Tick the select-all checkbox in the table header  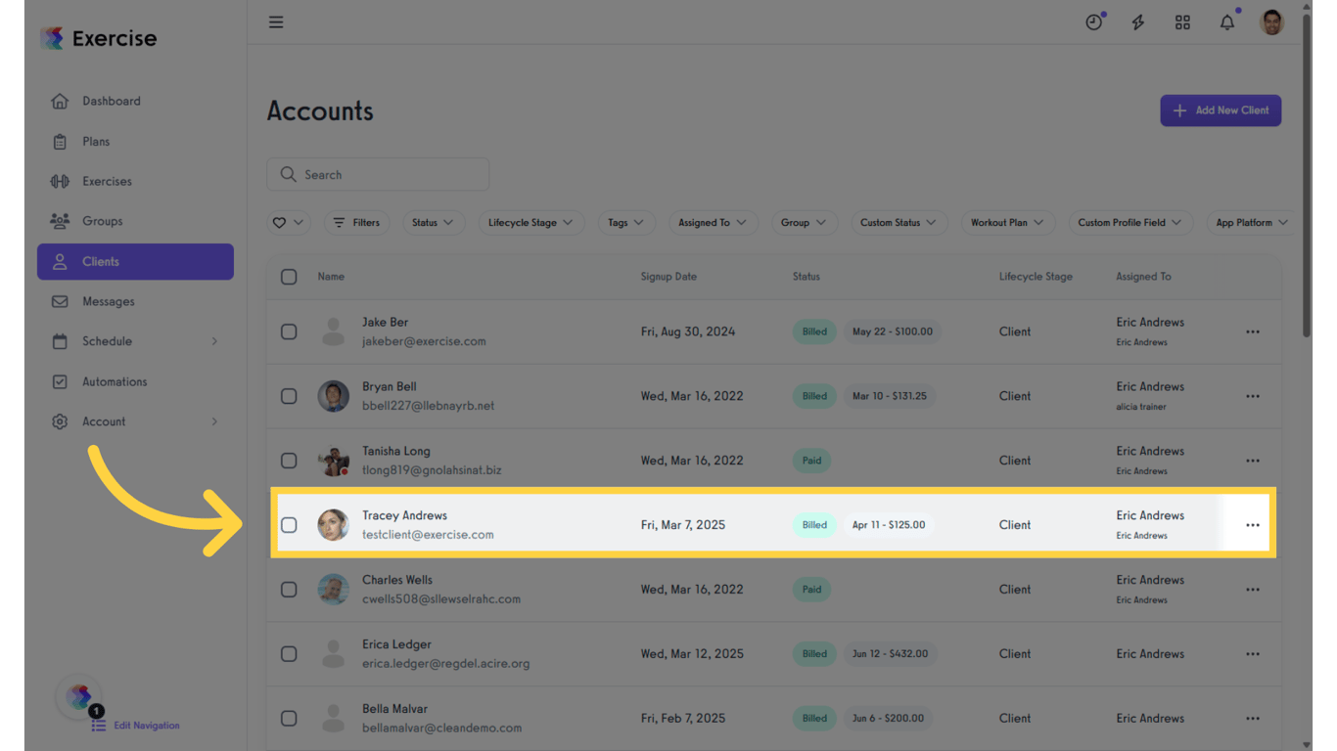click(289, 277)
